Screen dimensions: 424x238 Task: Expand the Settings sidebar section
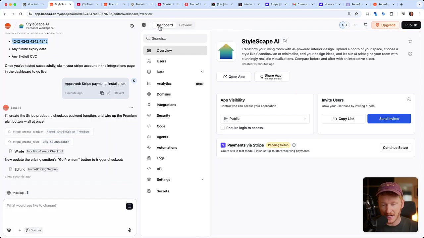[202, 179]
